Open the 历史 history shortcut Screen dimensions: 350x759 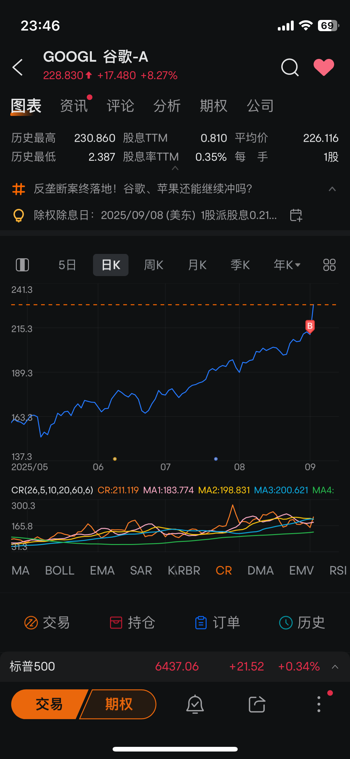(x=302, y=623)
